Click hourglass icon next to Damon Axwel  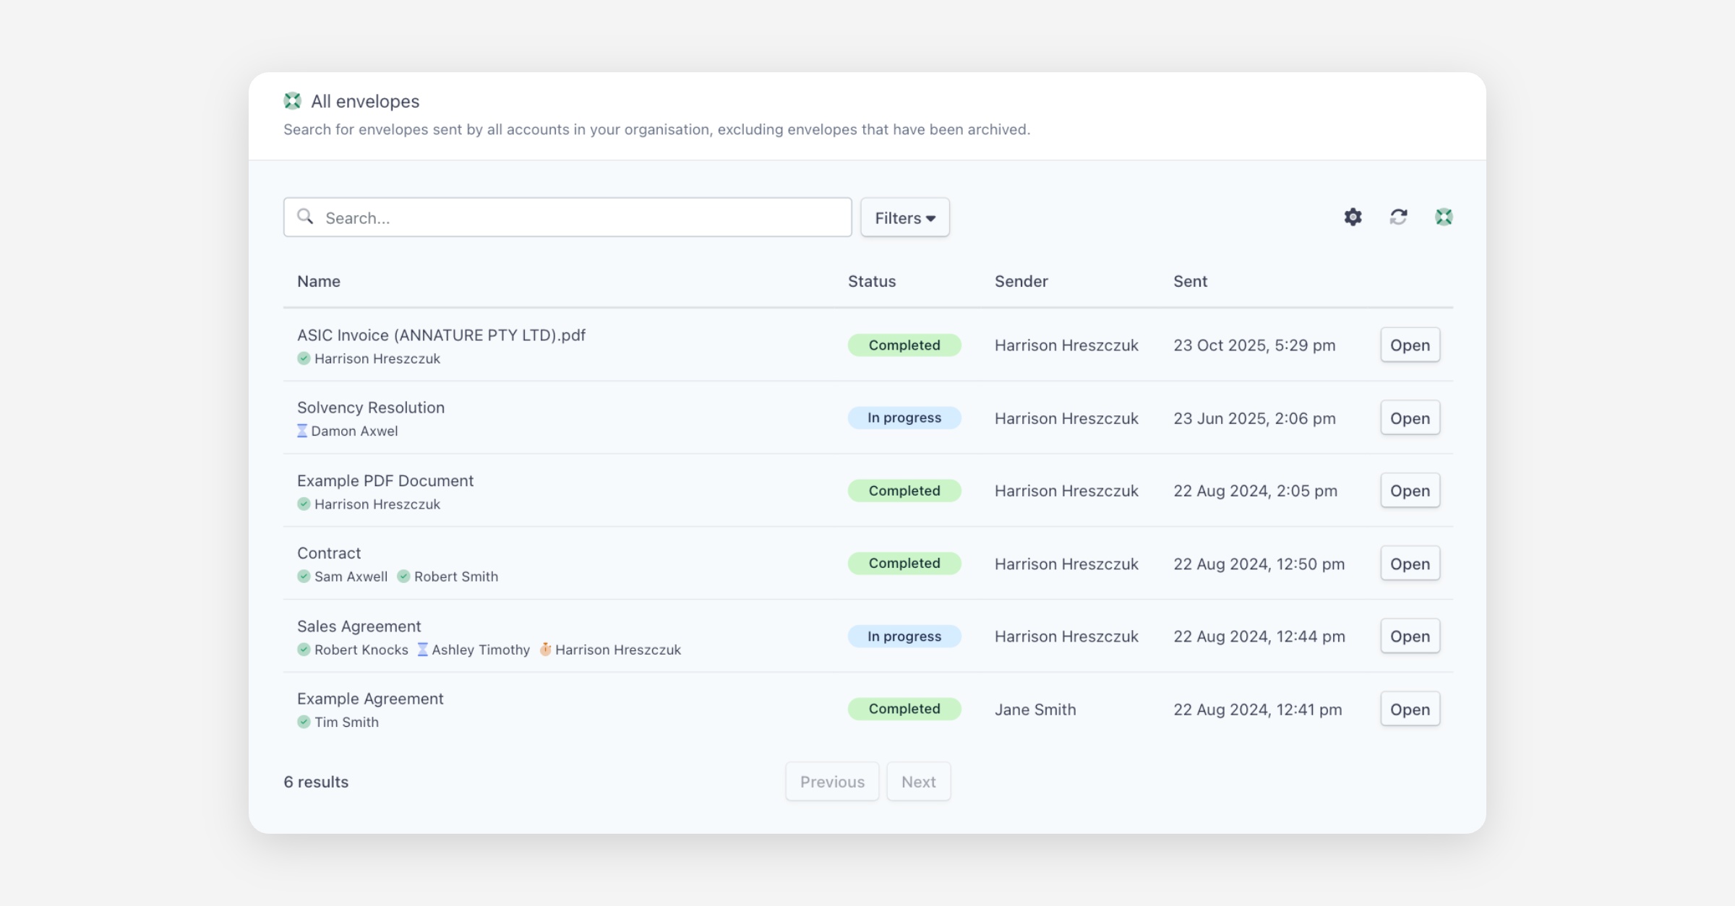pos(302,431)
